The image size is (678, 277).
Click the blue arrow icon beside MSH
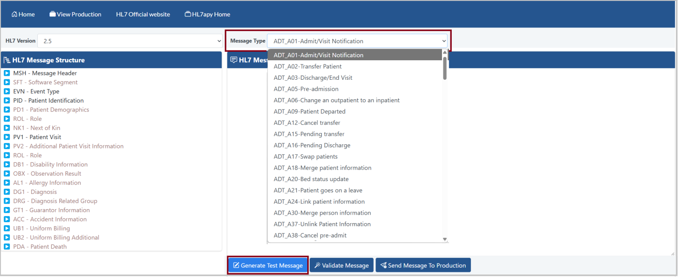(x=7, y=73)
